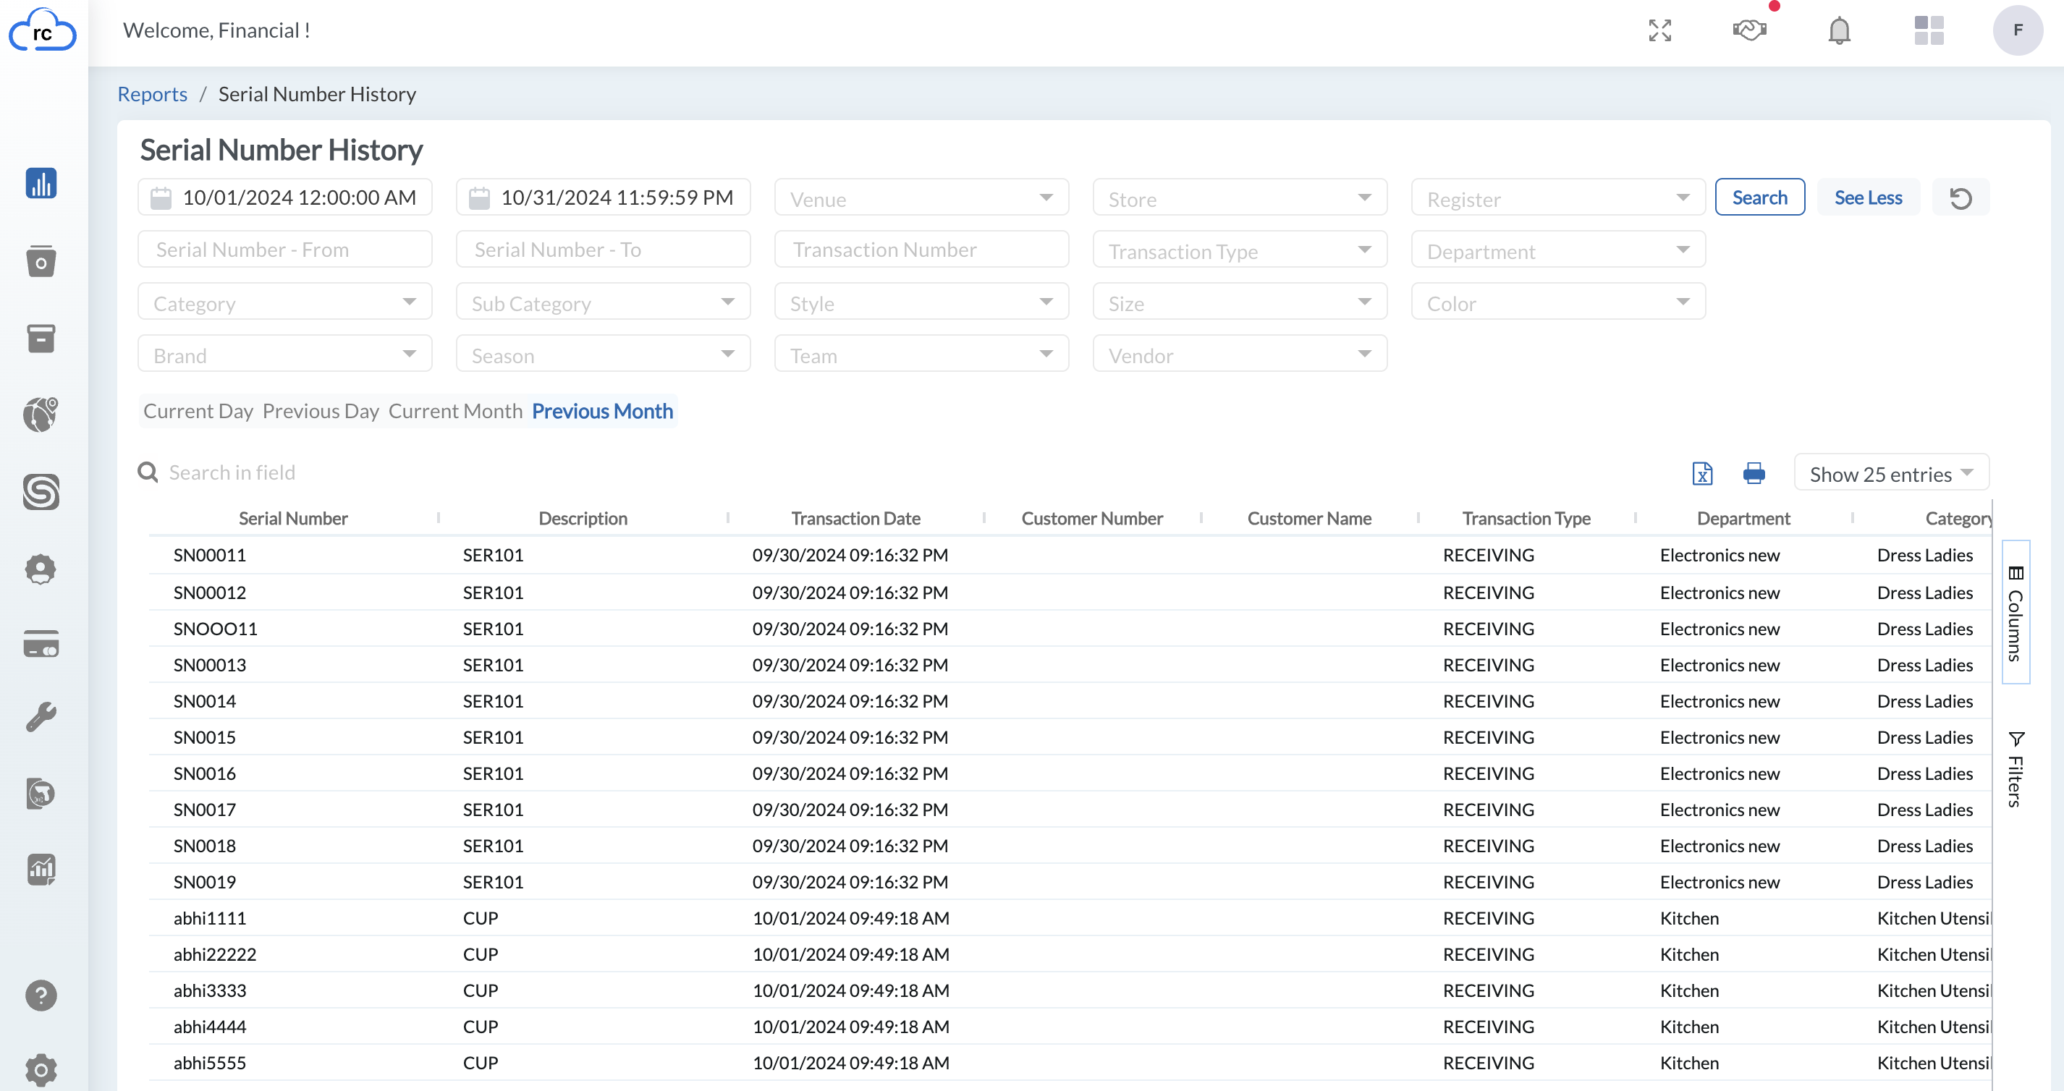Viewport: 2064px width, 1091px height.
Task: Focus the Serial Number - From field
Action: coord(284,250)
